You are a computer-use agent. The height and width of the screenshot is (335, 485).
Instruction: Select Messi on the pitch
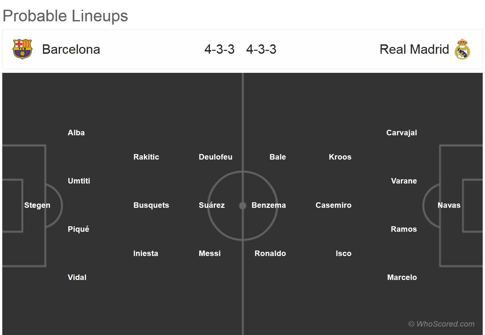(x=209, y=253)
